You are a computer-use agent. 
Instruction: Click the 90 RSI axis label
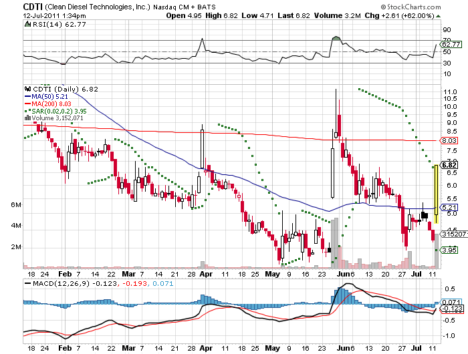pos(447,29)
